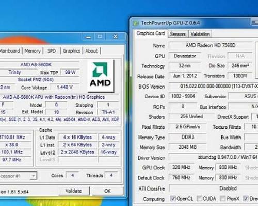Switch to the SPD tab in CPU-Z
This screenshot has height=206, width=258.
point(52,51)
